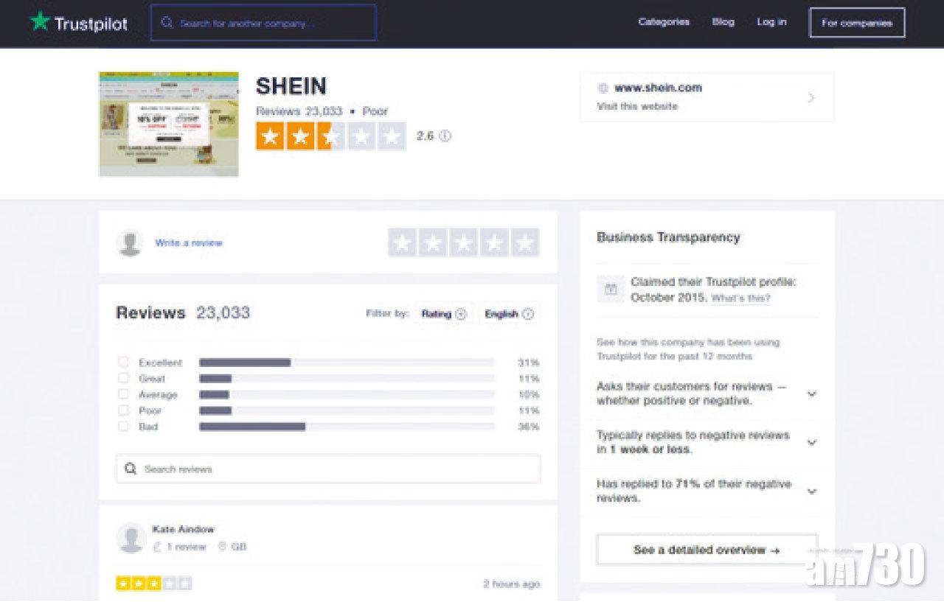
Task: Click the globe icon next to www.shein.com
Action: (603, 88)
